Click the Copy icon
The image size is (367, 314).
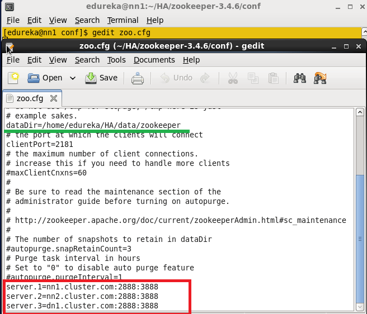[x=253, y=78]
